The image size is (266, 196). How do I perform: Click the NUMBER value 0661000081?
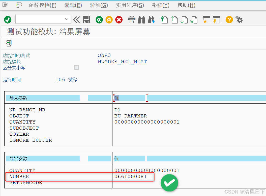coord(131,177)
